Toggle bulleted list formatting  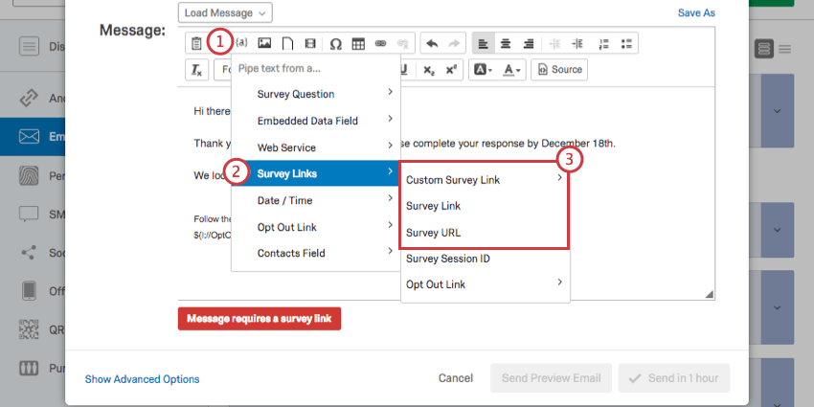pyautogui.click(x=626, y=44)
